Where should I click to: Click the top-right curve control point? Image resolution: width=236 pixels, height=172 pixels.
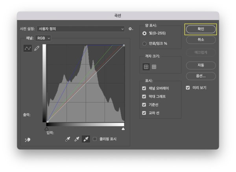point(124,45)
